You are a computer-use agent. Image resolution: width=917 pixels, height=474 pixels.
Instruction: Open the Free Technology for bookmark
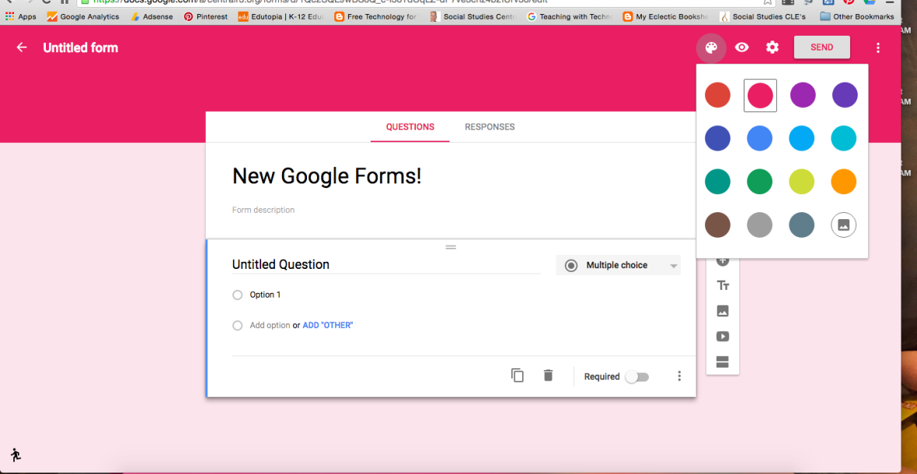(x=377, y=17)
